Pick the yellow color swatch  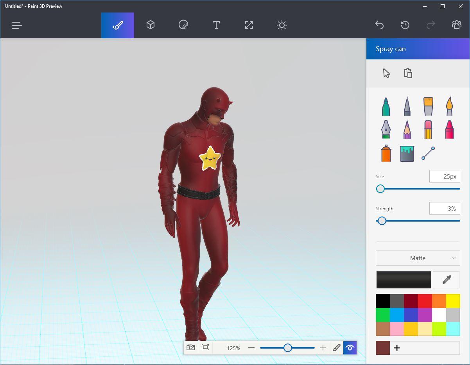click(453, 301)
